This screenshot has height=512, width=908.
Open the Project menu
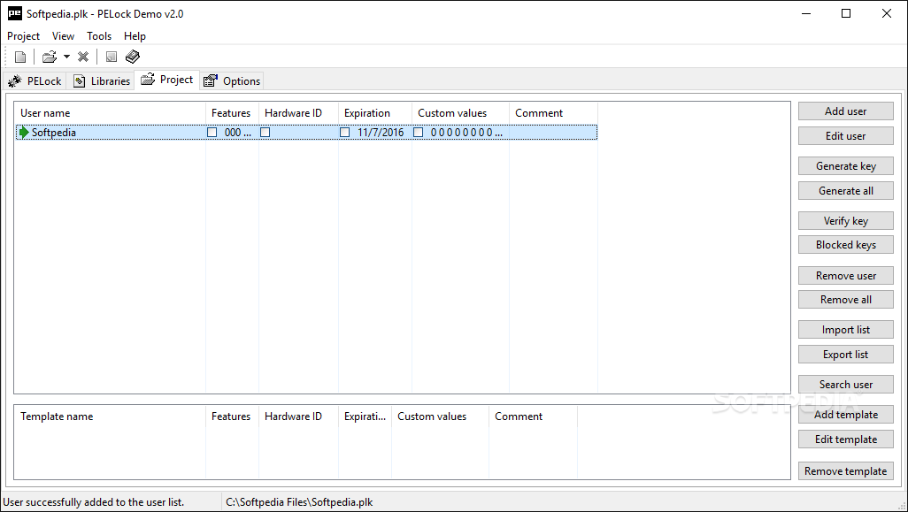tap(23, 36)
